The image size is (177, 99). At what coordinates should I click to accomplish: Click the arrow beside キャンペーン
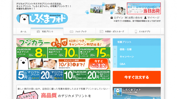(x=115, y=57)
